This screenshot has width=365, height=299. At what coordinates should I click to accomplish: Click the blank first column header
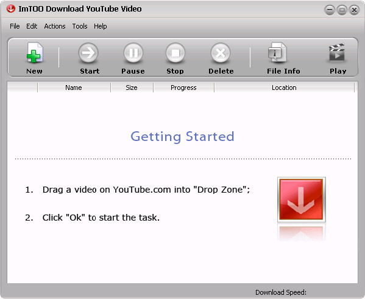point(23,88)
